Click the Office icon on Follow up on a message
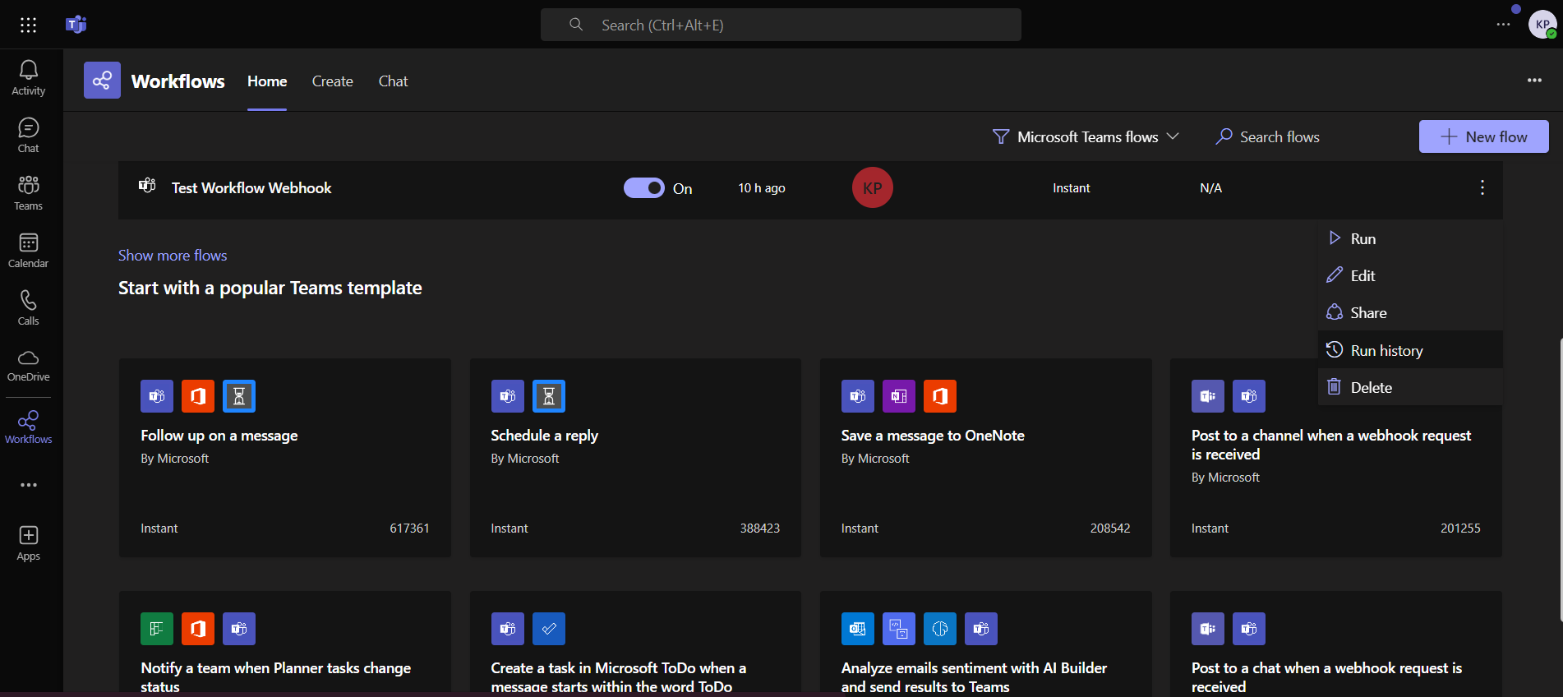 pyautogui.click(x=198, y=396)
